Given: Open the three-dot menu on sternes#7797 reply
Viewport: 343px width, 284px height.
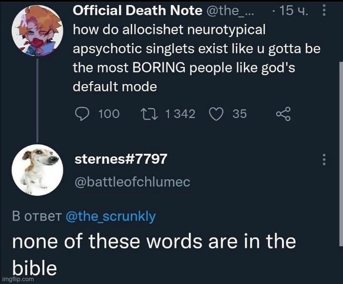Looking at the screenshot, I should [x=324, y=160].
